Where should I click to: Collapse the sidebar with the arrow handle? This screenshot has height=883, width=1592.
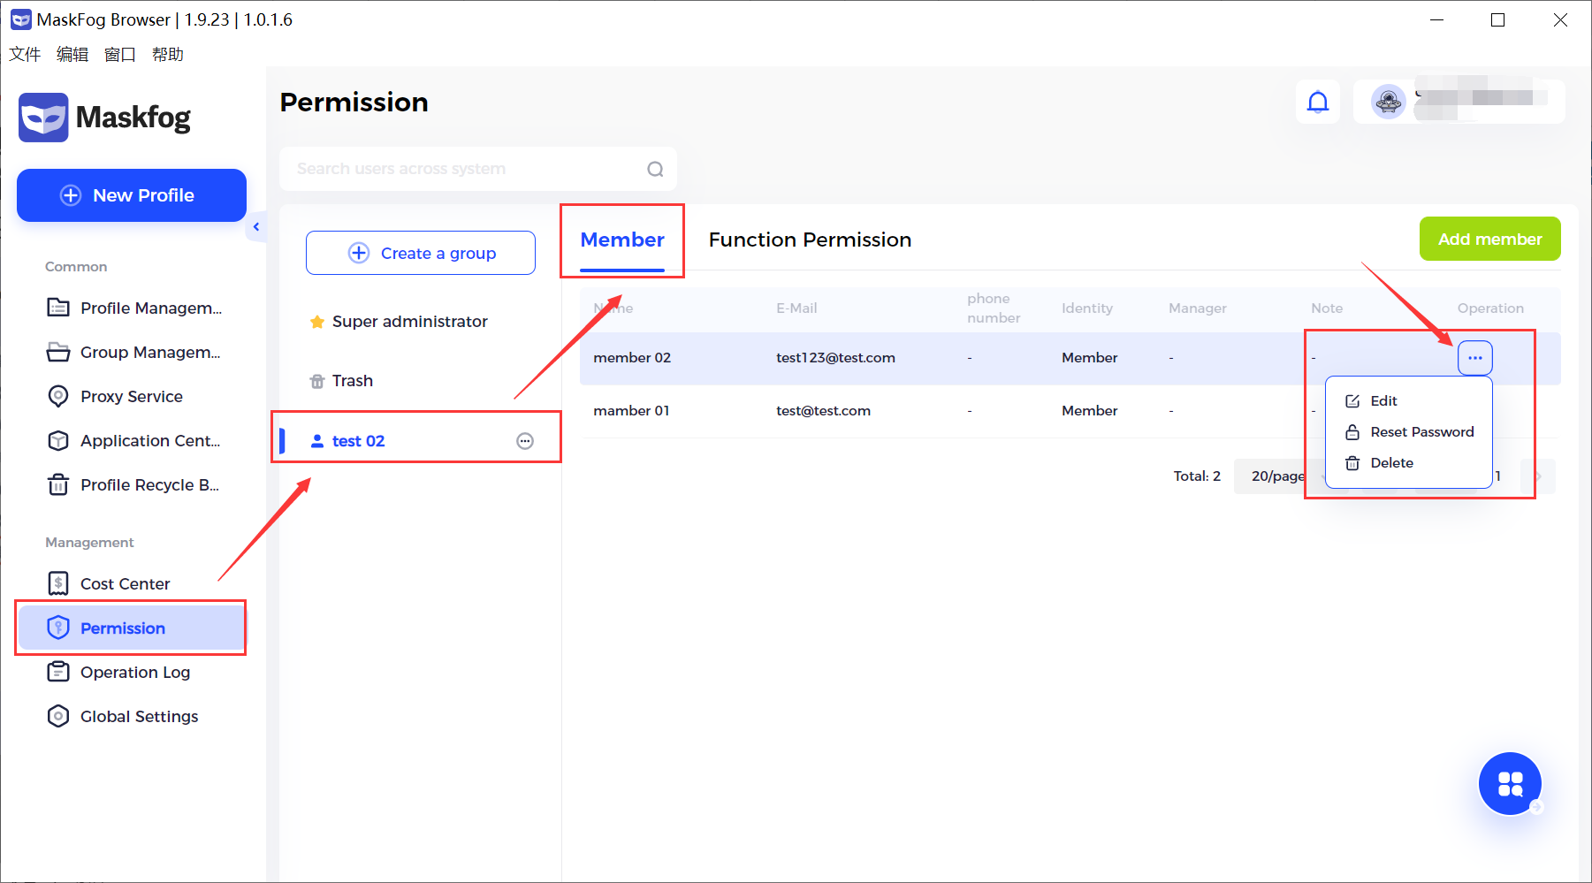click(x=256, y=227)
